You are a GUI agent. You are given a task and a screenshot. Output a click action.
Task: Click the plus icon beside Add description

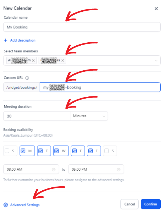pyautogui.click(x=6, y=40)
